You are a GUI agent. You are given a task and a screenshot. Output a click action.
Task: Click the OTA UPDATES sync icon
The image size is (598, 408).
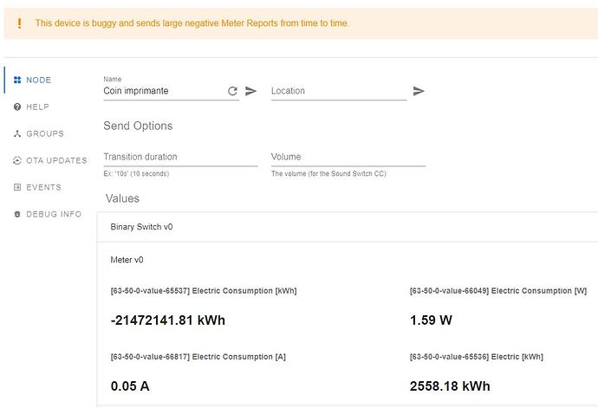coord(17,160)
